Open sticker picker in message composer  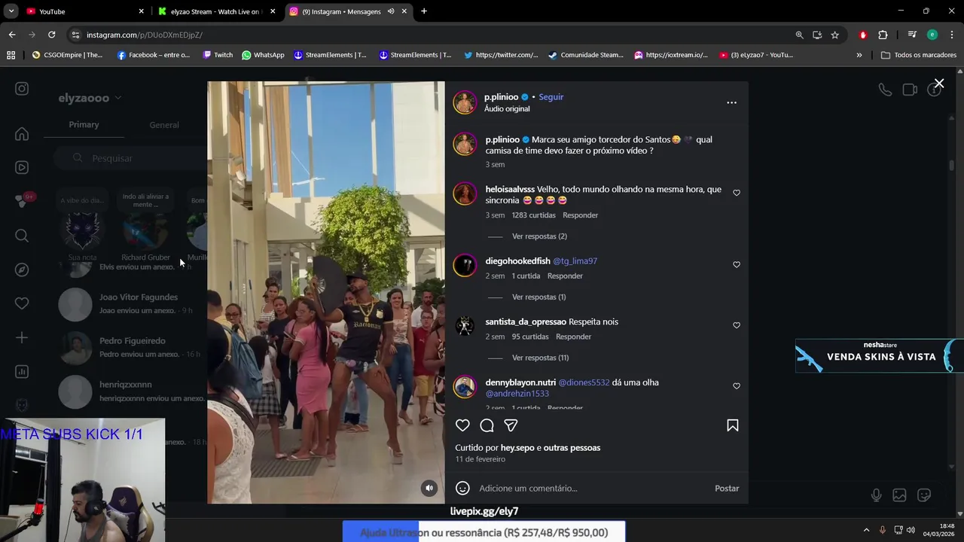[x=924, y=495]
